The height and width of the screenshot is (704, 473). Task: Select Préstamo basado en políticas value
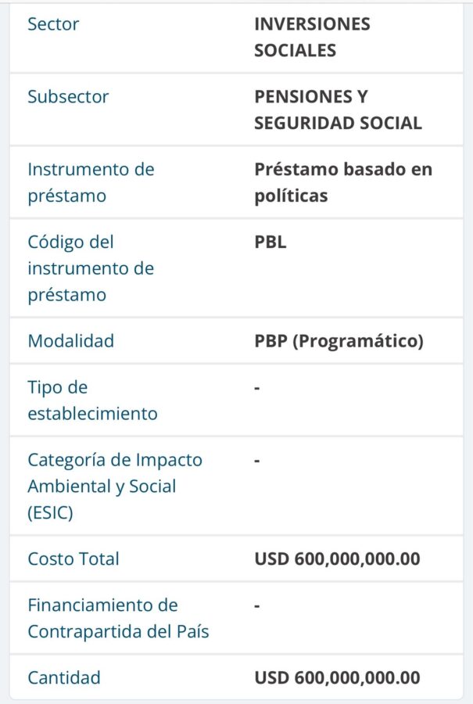(x=343, y=183)
